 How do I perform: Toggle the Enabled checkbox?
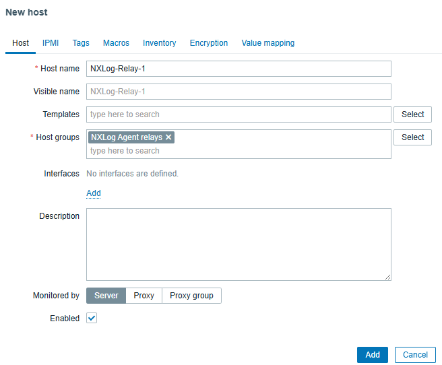92,318
